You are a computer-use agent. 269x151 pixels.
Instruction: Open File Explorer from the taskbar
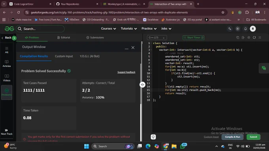coord(174,146)
